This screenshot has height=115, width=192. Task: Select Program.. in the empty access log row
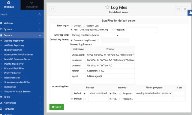(x=120, y=99)
